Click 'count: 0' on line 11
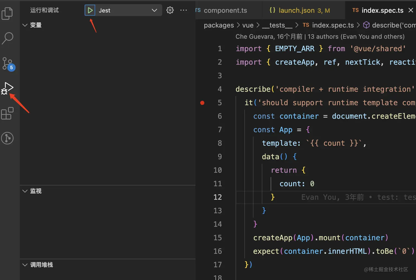 pyautogui.click(x=297, y=184)
